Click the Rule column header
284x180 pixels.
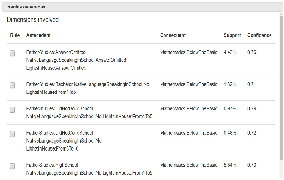coord(15,35)
